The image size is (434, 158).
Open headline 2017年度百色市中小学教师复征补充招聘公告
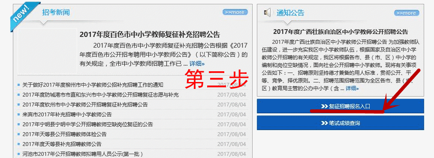[150, 35]
